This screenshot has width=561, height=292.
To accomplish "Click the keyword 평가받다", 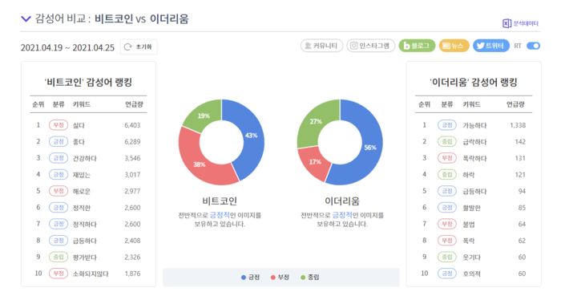I will pos(85,258).
